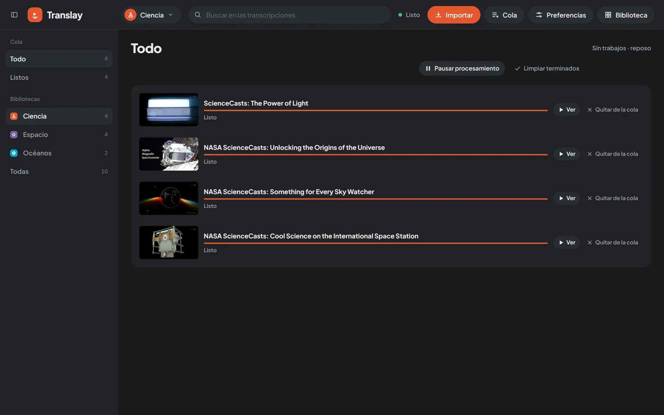Image resolution: width=664 pixels, height=415 pixels.
Task: Remove Cool Science on ISS from queue
Action: 613,242
